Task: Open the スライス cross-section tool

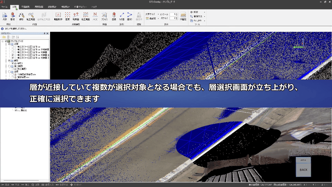Action: [105, 16]
